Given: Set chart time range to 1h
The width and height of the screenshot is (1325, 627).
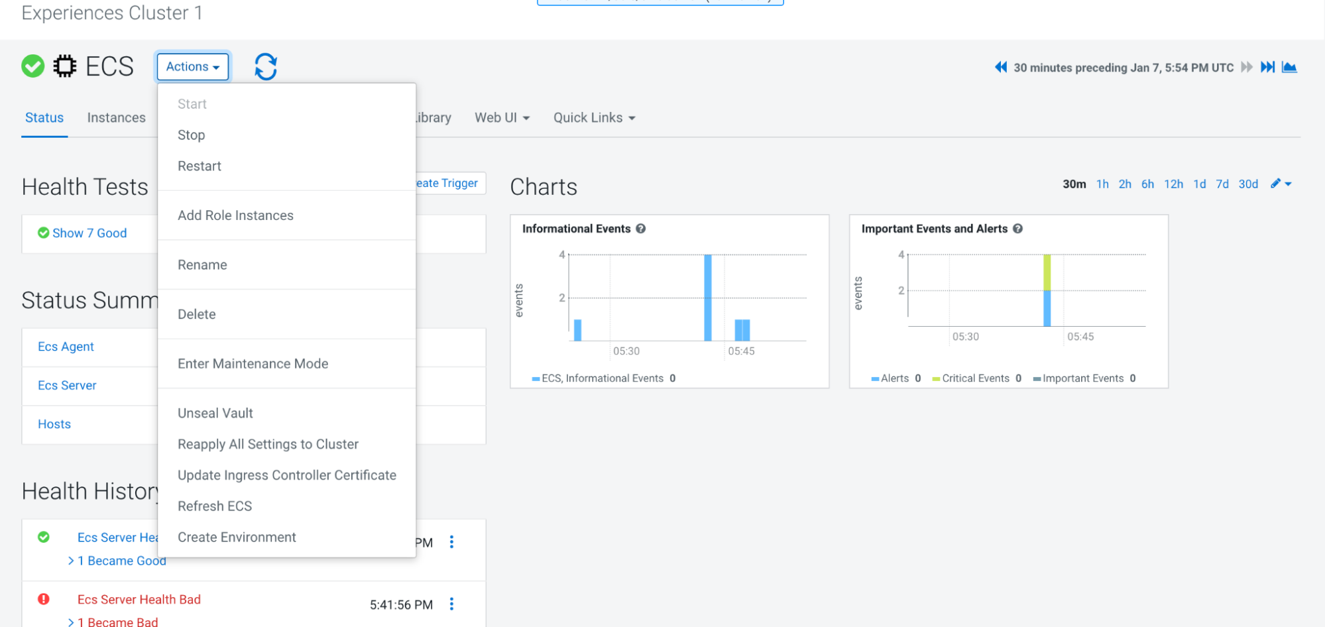Looking at the screenshot, I should pyautogui.click(x=1102, y=184).
